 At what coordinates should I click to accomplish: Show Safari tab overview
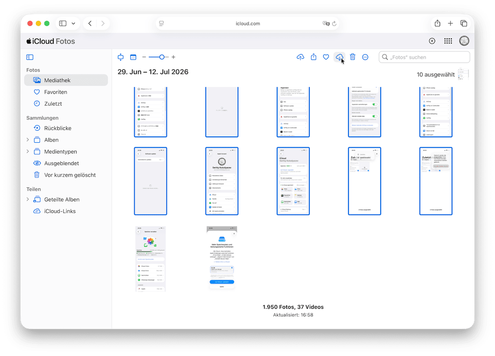click(x=464, y=24)
